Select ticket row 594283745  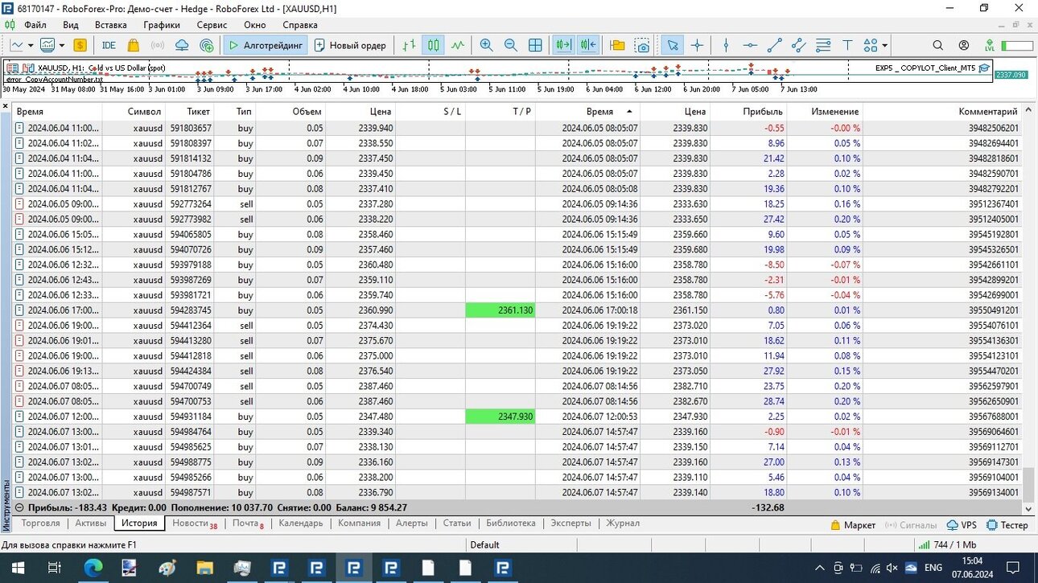click(517, 310)
